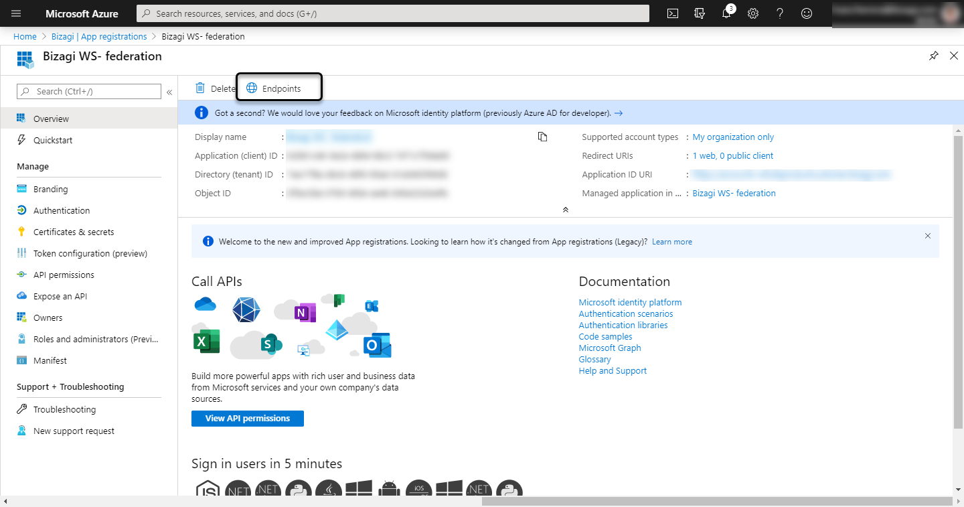The image size is (964, 507).
Task: Click the Android quickstart icon
Action: tap(389, 490)
